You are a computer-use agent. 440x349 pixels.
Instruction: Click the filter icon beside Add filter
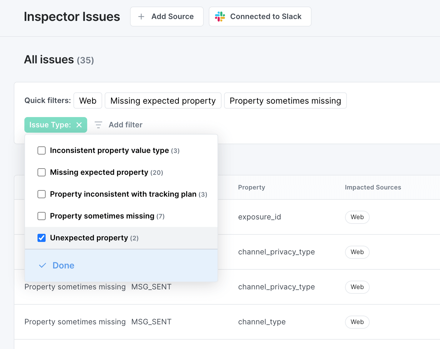(98, 125)
